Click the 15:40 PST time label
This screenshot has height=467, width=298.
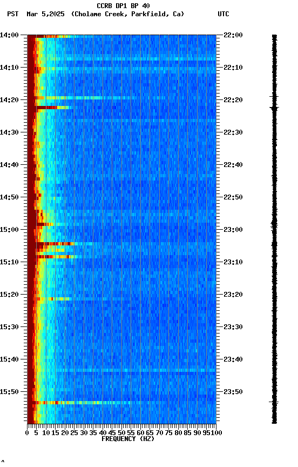click(9, 360)
